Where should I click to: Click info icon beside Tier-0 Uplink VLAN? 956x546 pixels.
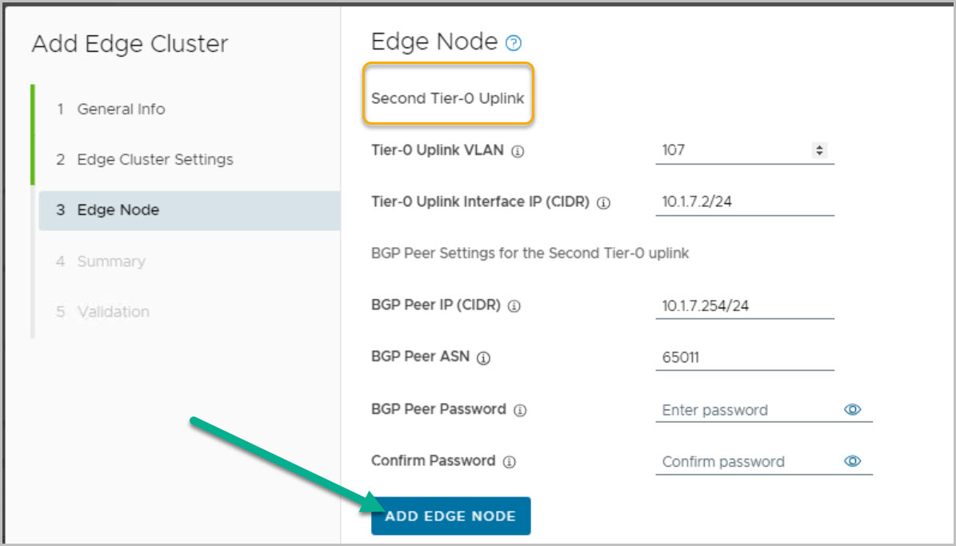pos(518,152)
